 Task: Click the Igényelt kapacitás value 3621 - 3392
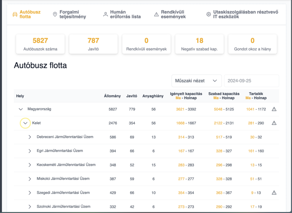coord(186,109)
